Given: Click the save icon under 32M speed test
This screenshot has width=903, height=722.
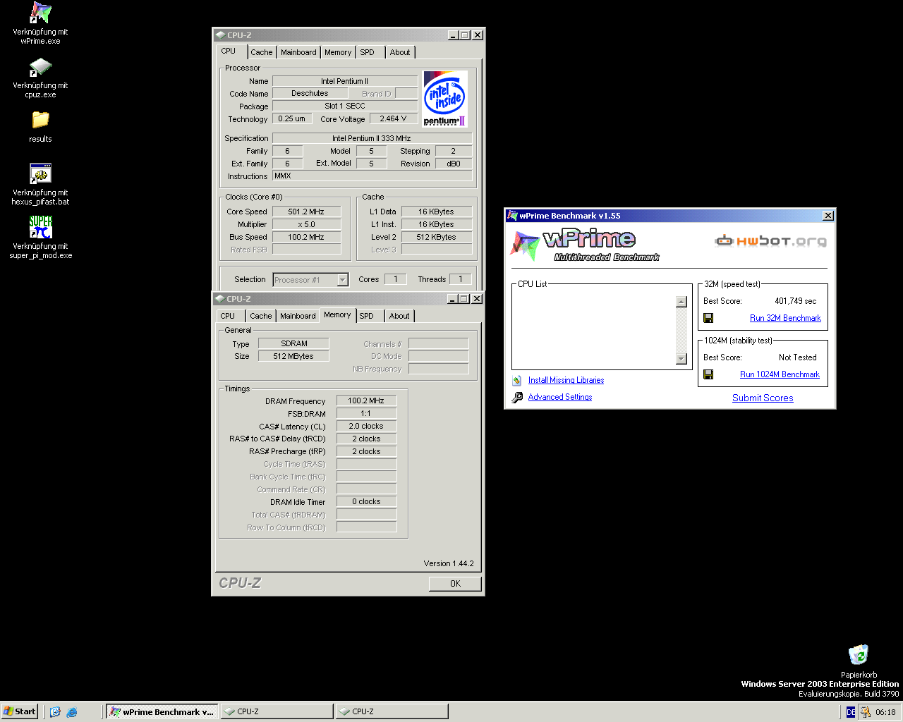Looking at the screenshot, I should (708, 318).
